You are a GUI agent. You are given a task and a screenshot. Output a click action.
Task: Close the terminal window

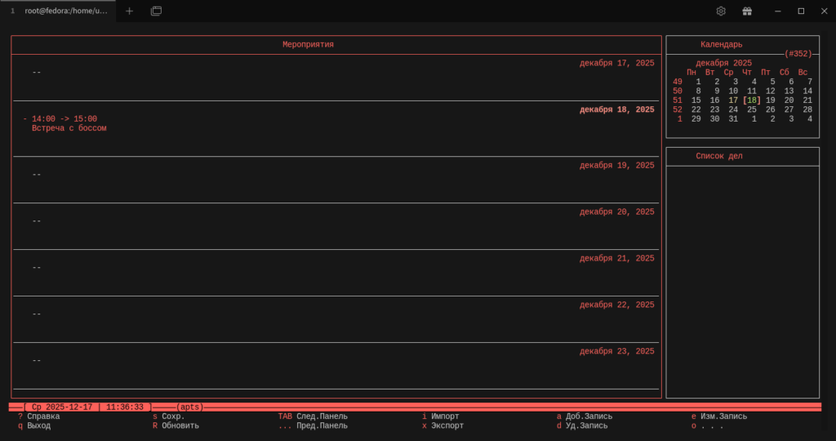pyautogui.click(x=824, y=11)
